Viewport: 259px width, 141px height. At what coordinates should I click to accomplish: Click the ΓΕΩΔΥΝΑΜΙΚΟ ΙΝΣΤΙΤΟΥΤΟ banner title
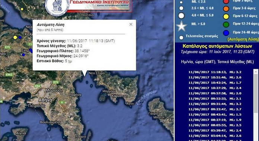(99, 2)
